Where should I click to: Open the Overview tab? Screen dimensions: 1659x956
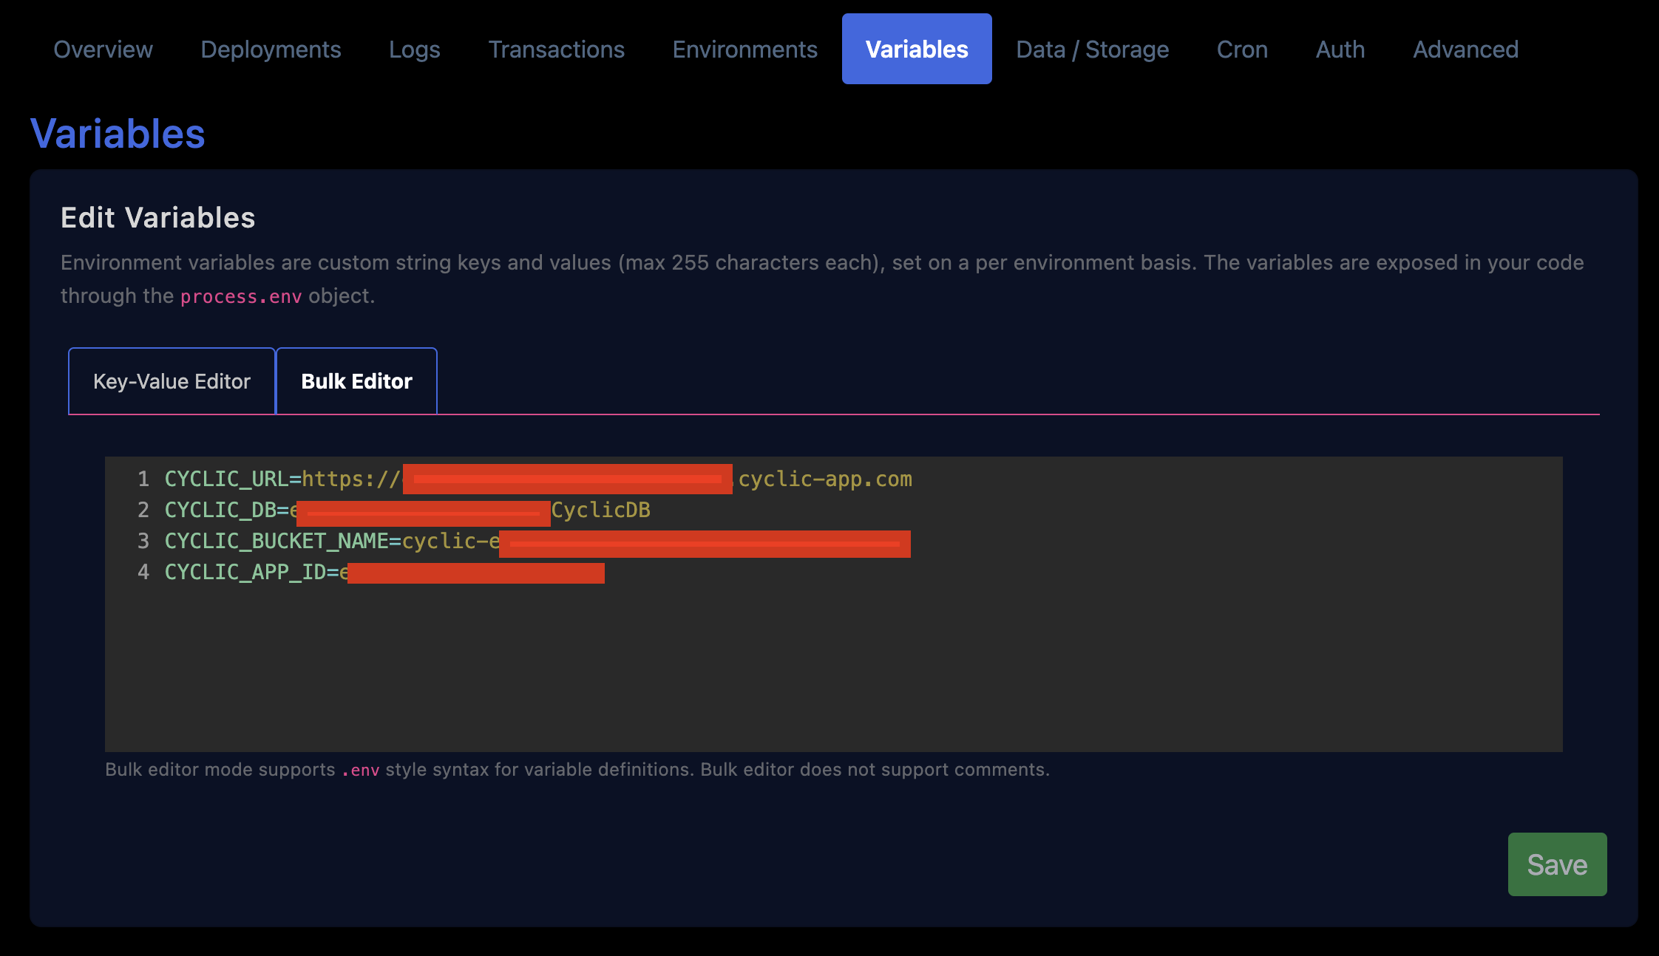(x=103, y=49)
